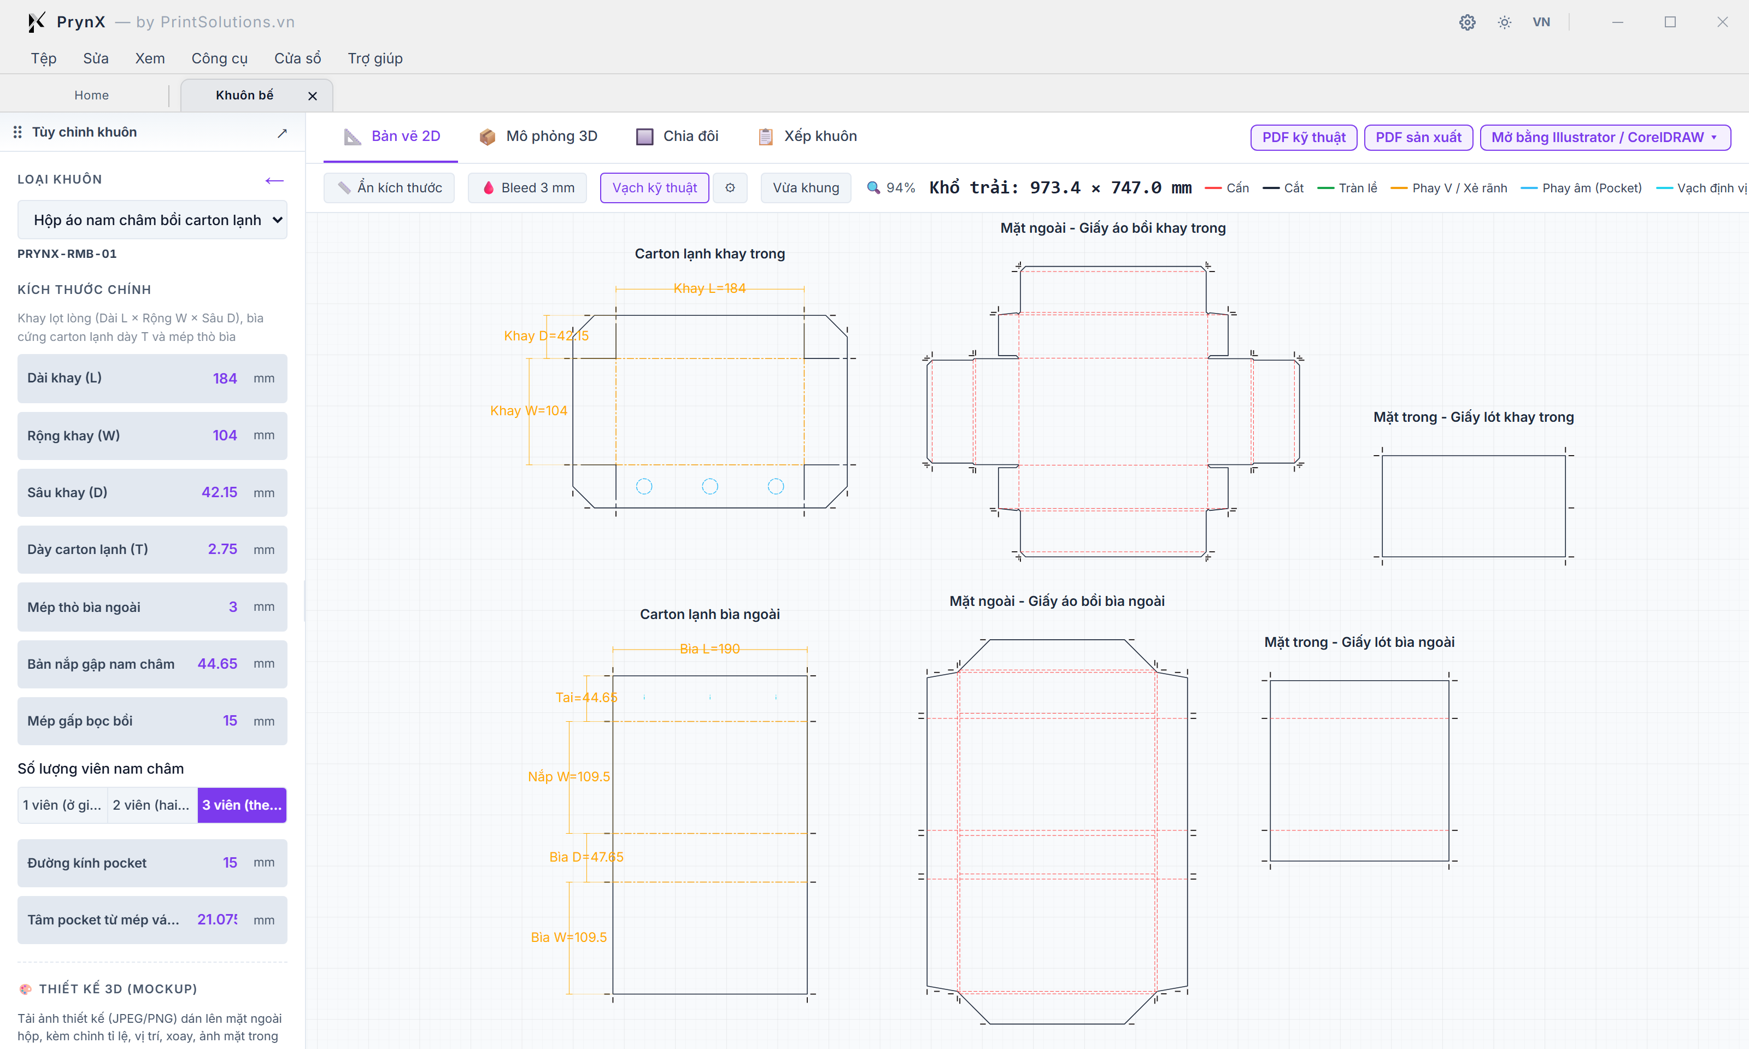The image size is (1749, 1049).
Task: Pop out the Tùy chỉnh khuôn panel
Action: coord(282,133)
